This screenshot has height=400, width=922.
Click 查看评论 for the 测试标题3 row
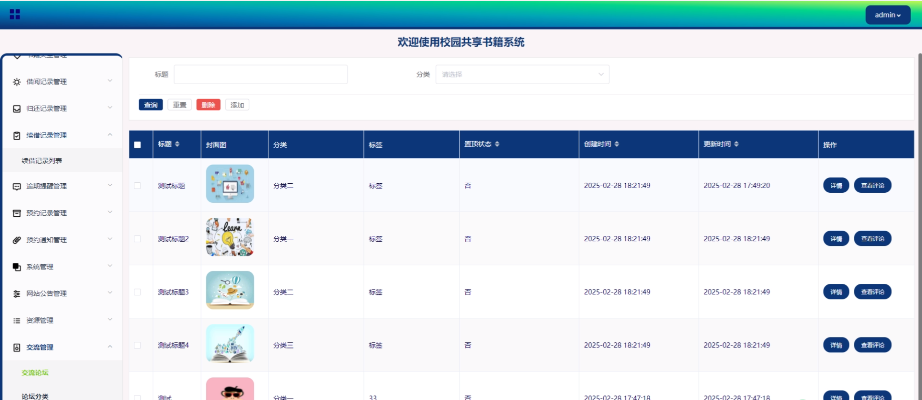tap(873, 292)
